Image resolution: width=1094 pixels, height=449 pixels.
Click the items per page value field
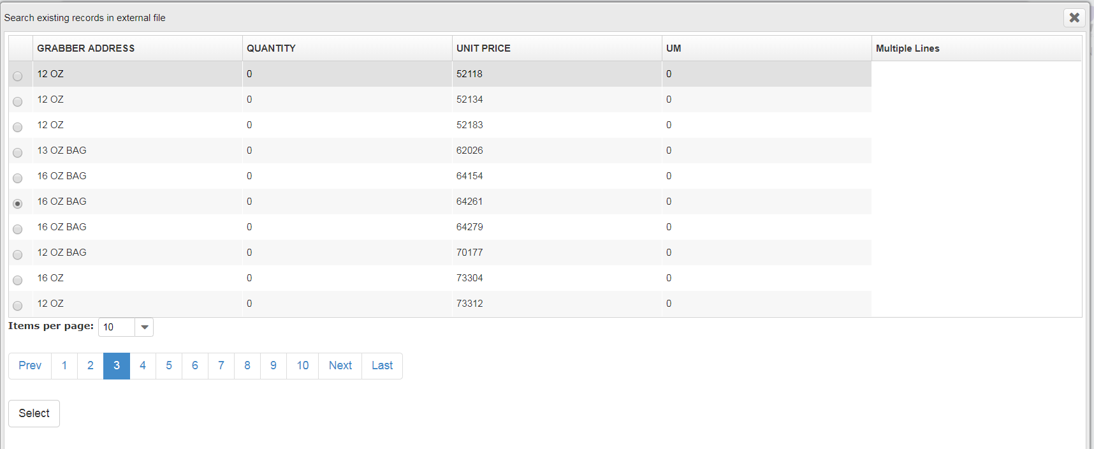(116, 327)
